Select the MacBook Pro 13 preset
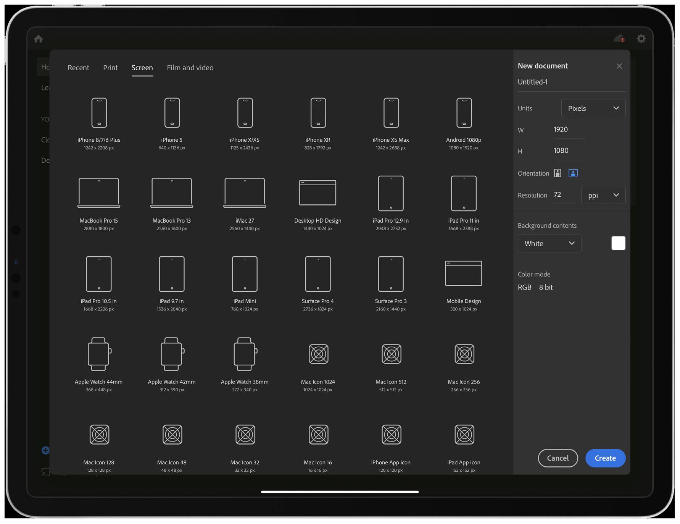Image resolution: width=680 pixels, height=524 pixels. pyautogui.click(x=172, y=204)
